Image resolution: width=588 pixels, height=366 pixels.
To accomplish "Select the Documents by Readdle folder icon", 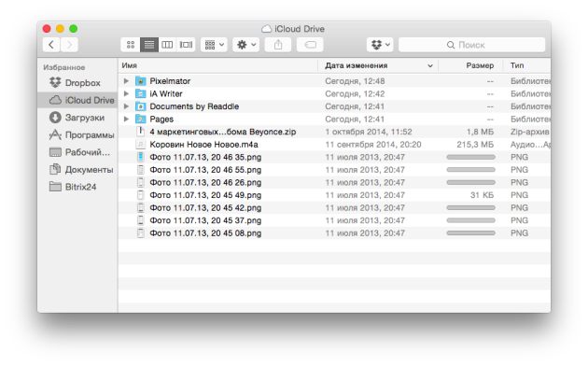I will pyautogui.click(x=141, y=106).
